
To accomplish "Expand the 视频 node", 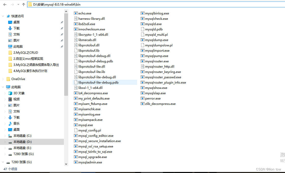I will point(5,99).
